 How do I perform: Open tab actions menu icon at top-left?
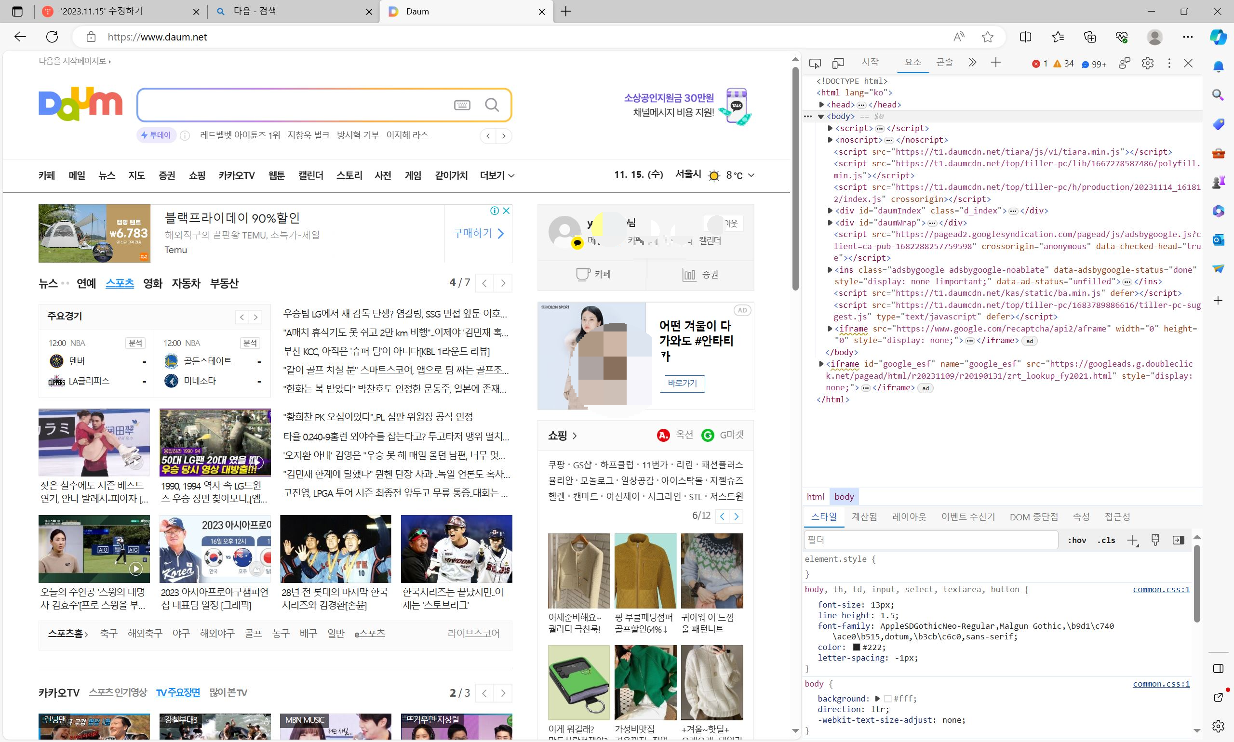pos(17,12)
